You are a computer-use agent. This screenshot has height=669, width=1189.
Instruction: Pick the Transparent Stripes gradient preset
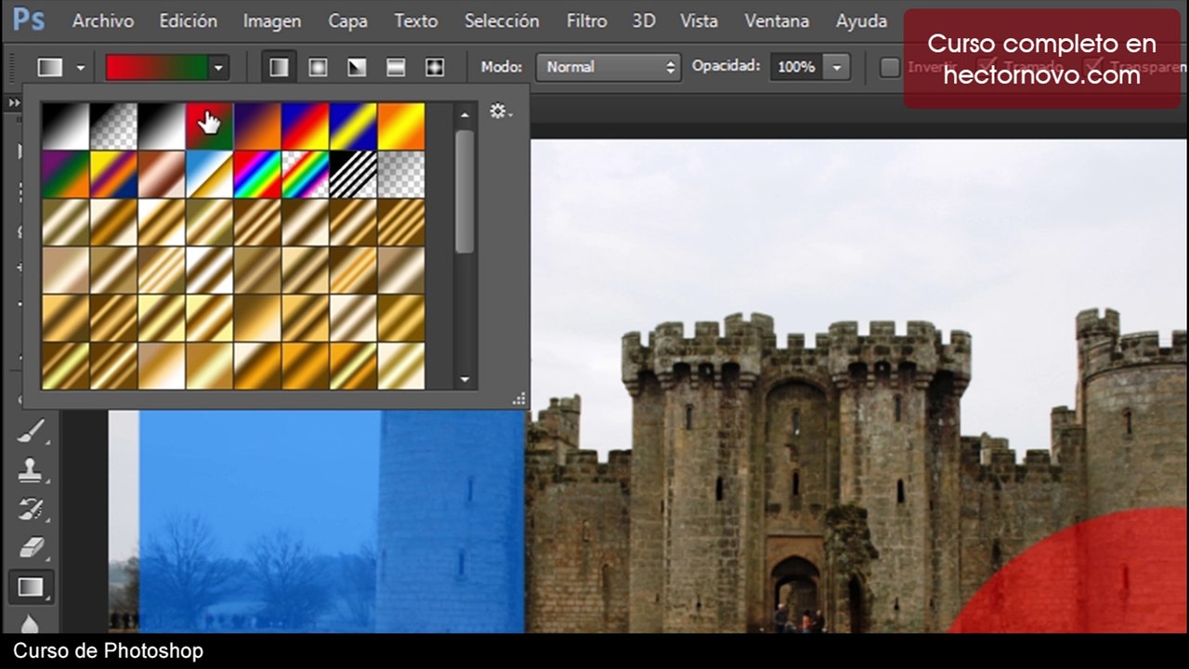tap(353, 175)
